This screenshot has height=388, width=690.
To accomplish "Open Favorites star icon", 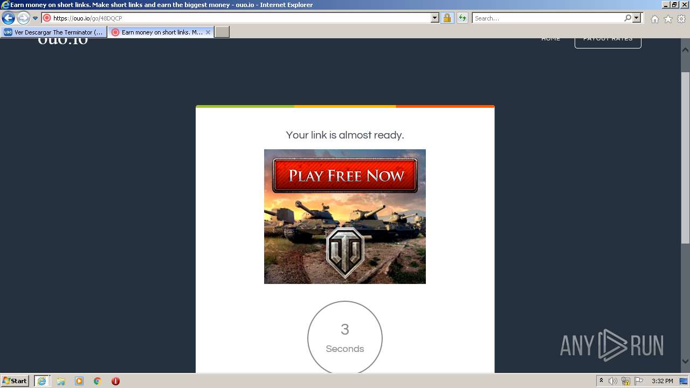I will [668, 19].
